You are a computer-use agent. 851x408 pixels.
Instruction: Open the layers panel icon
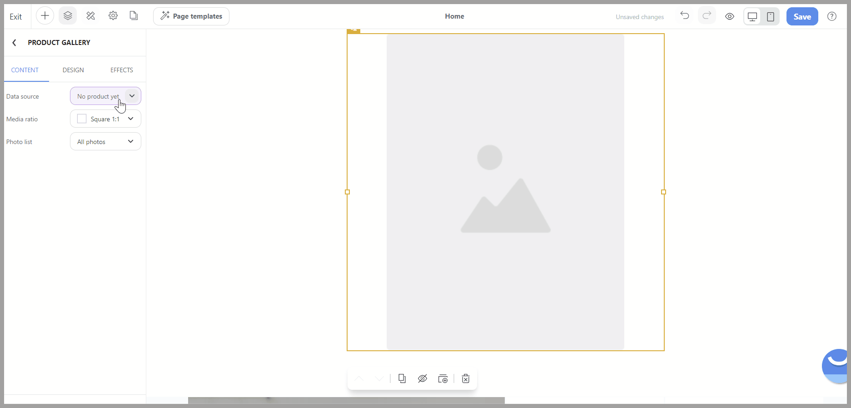68,16
